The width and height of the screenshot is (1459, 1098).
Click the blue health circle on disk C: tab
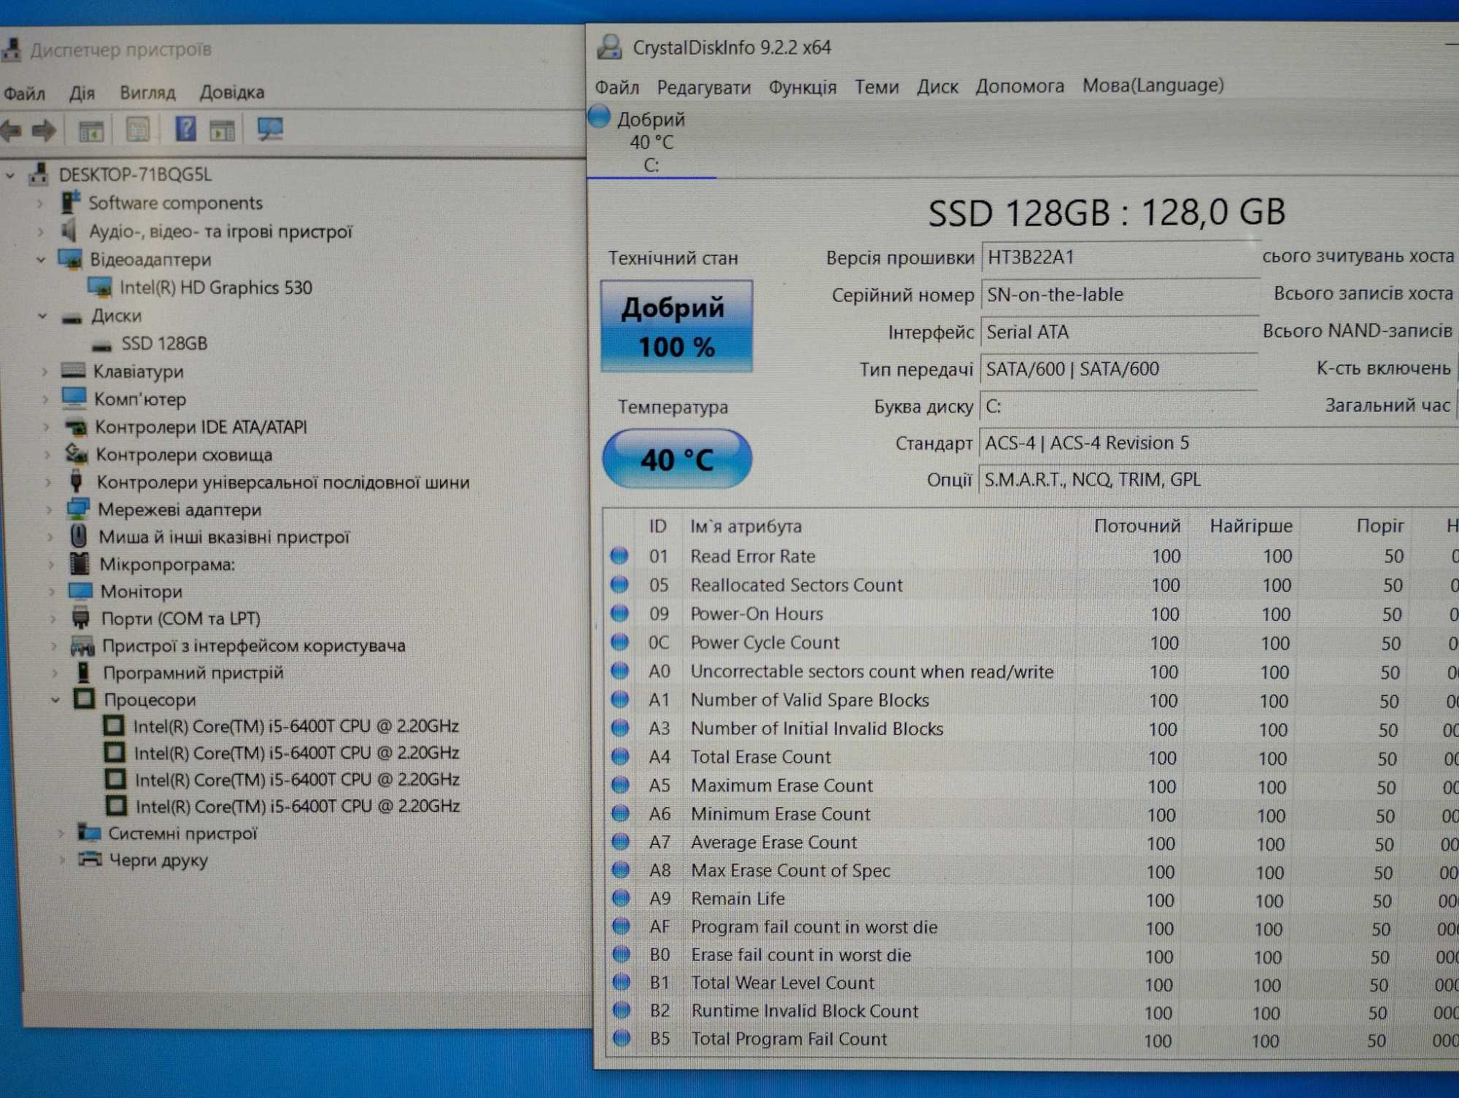[599, 117]
